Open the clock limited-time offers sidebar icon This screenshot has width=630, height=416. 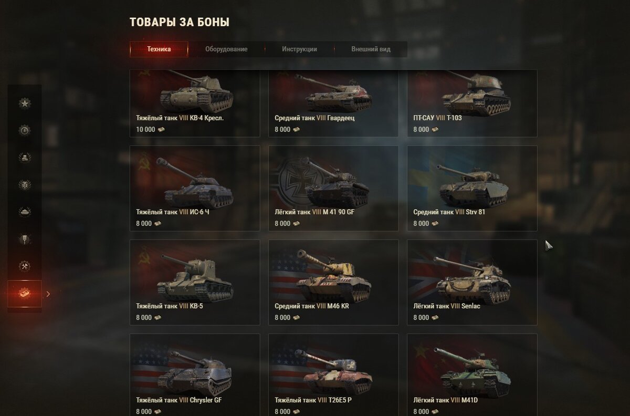pyautogui.click(x=25, y=131)
